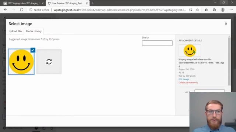Click the Nicht sicher site info icon
Image resolution: width=236 pixels, height=132 pixels.
point(31,10)
